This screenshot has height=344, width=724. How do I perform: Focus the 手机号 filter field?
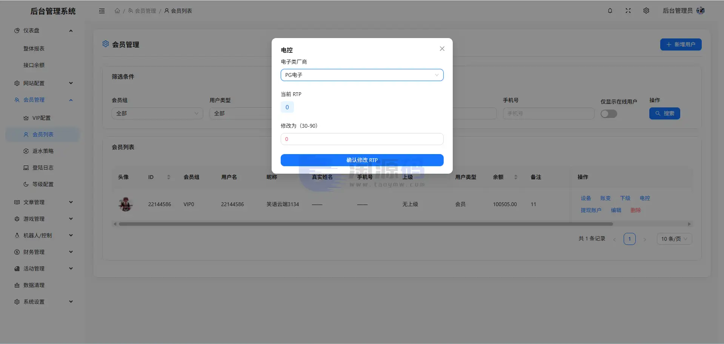click(549, 113)
